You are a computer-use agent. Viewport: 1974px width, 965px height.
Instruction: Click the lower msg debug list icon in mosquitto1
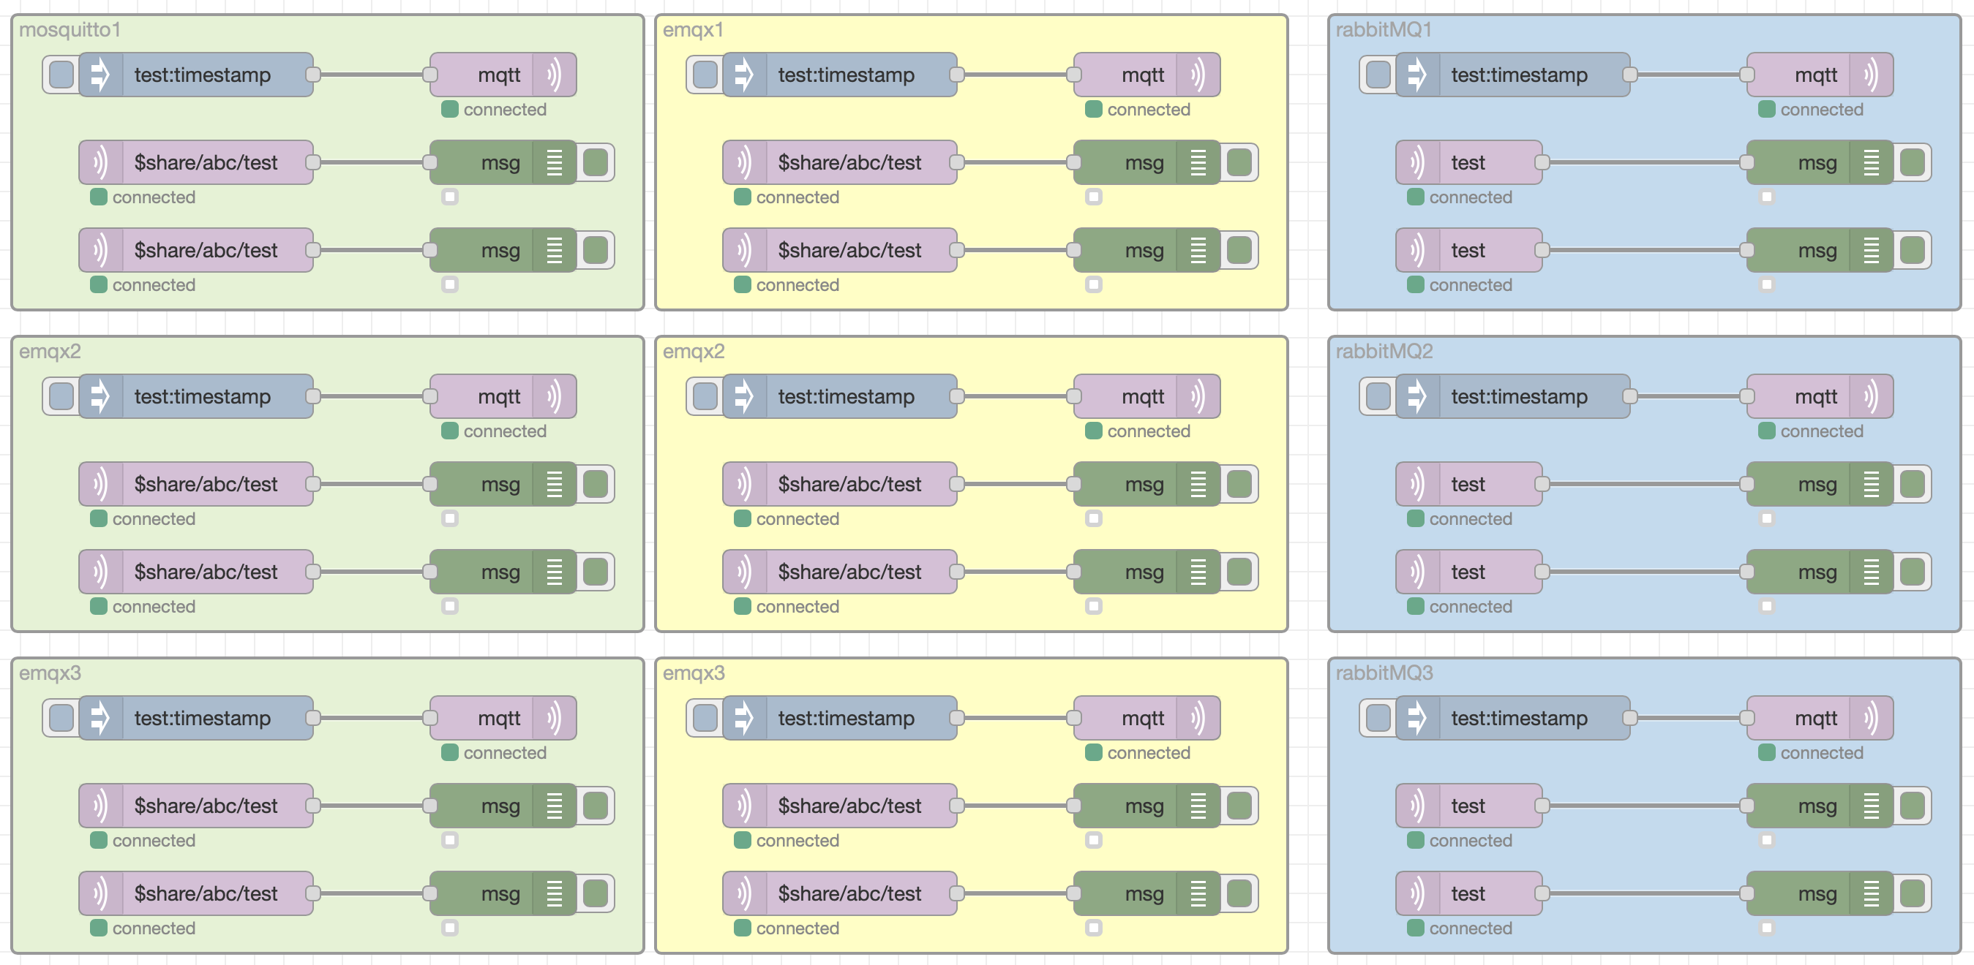coord(554,250)
